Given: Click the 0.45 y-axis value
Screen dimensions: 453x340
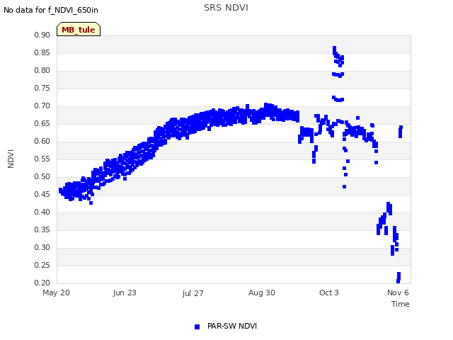Looking at the screenshot, I should click(42, 194).
